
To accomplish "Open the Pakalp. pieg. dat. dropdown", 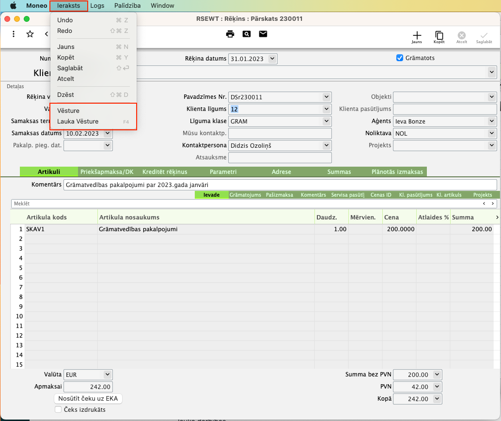I will pyautogui.click(x=108, y=145).
